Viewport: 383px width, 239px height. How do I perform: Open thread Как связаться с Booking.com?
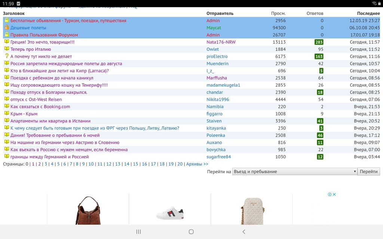pos(40,107)
